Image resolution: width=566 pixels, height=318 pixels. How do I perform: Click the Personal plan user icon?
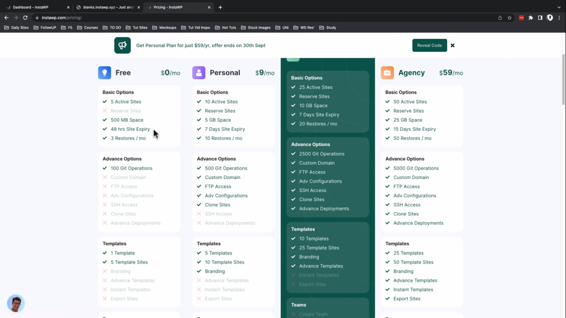[x=199, y=73]
